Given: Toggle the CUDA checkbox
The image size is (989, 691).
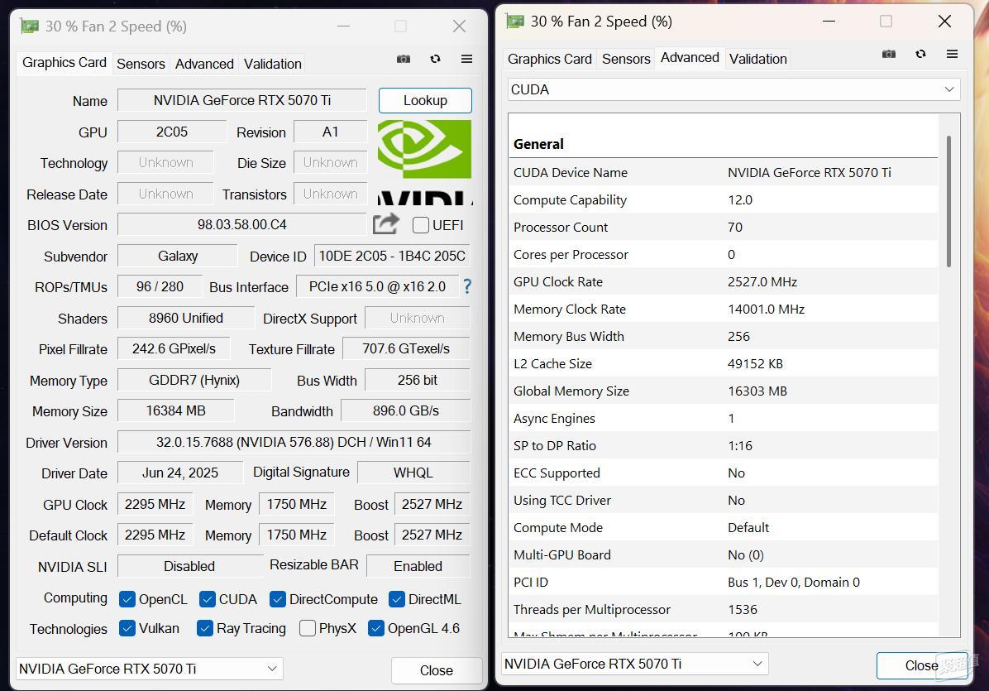Looking at the screenshot, I should 207,599.
